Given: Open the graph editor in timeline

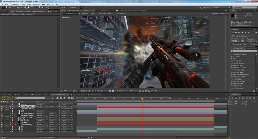Looking at the screenshot, I should (72, 98).
